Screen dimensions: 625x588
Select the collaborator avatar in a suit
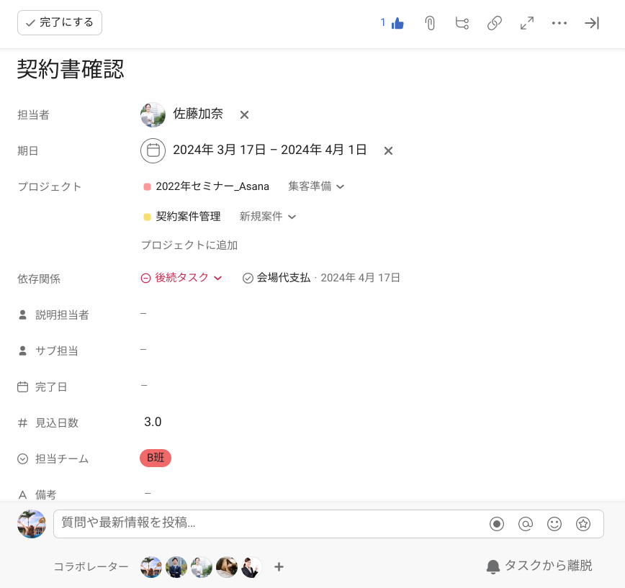coord(176,567)
